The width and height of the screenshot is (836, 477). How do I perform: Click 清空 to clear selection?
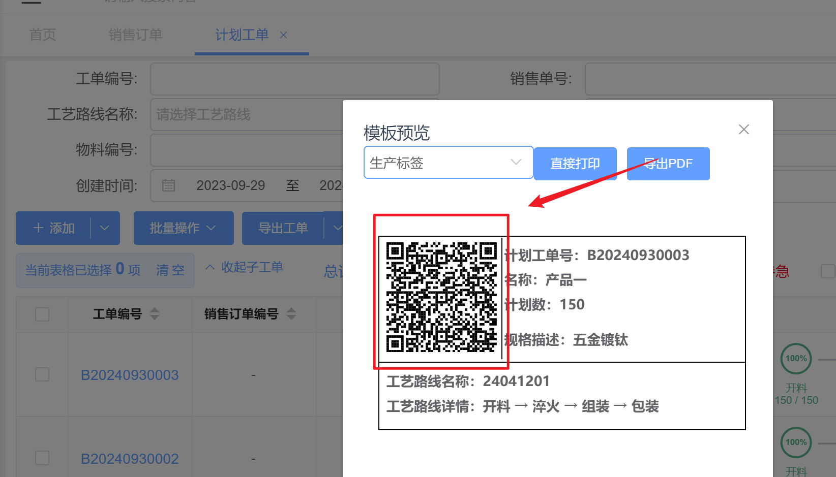point(170,270)
